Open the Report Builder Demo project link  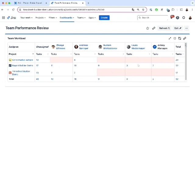(23, 66)
